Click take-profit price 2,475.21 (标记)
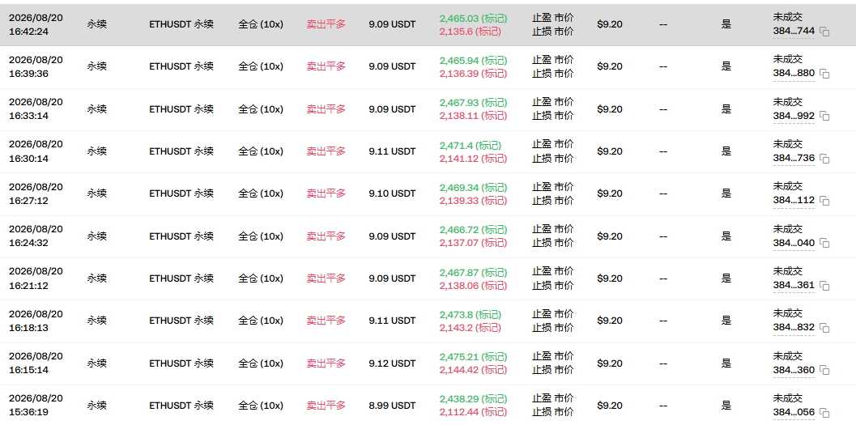Screen dimensions: 856x425 pyautogui.click(x=473, y=357)
